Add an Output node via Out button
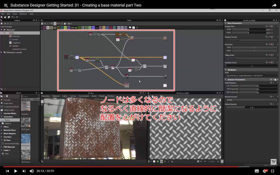Screen dimensions: 280x175 (x=125, y=28)
